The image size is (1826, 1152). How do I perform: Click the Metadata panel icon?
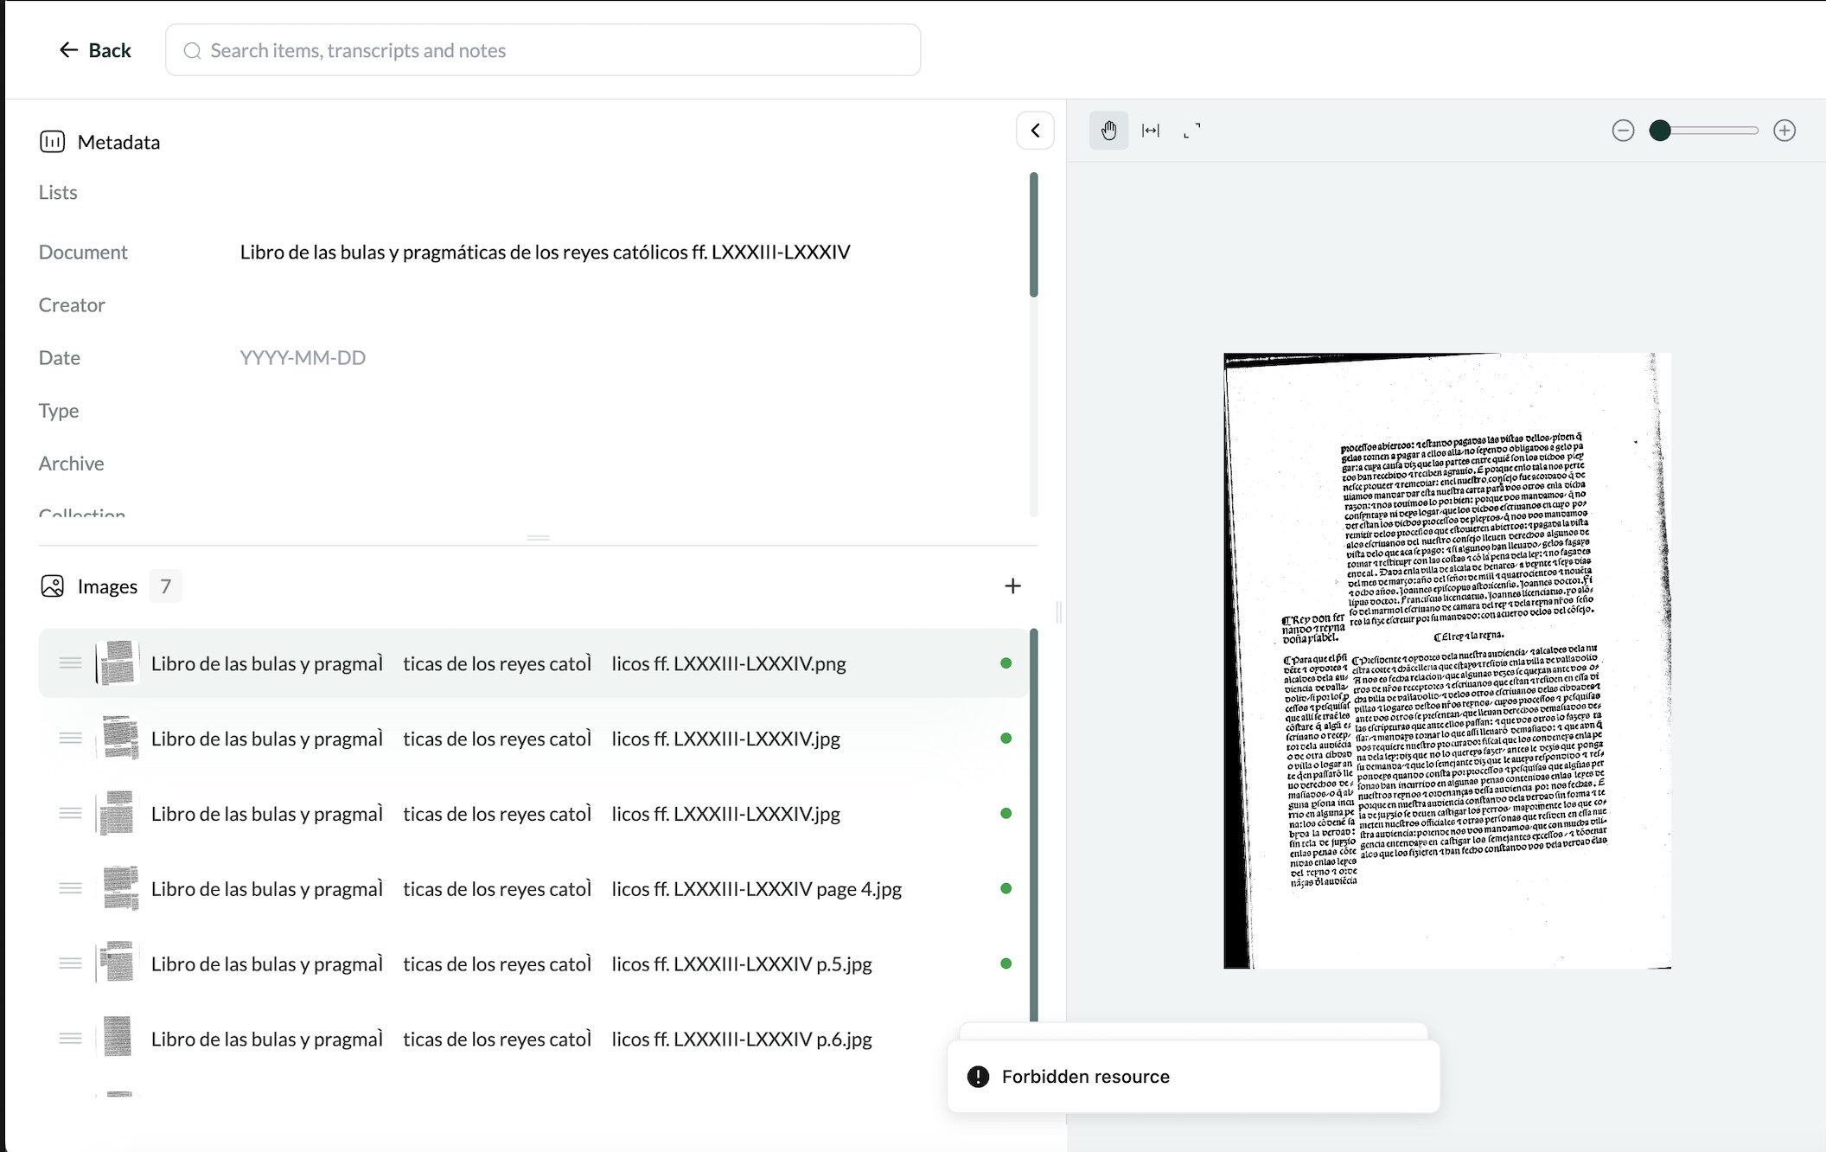(x=52, y=142)
